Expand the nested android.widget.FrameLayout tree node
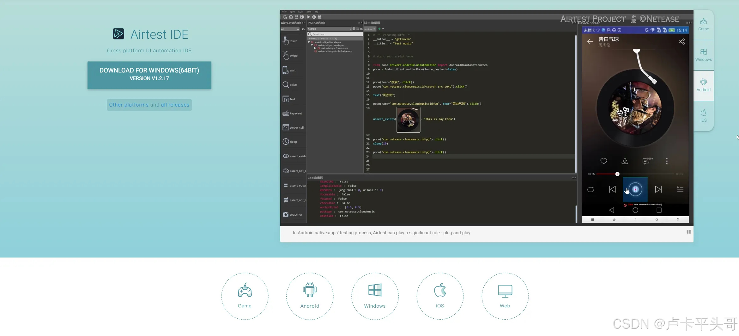This screenshot has height=336, width=739. pos(315,48)
